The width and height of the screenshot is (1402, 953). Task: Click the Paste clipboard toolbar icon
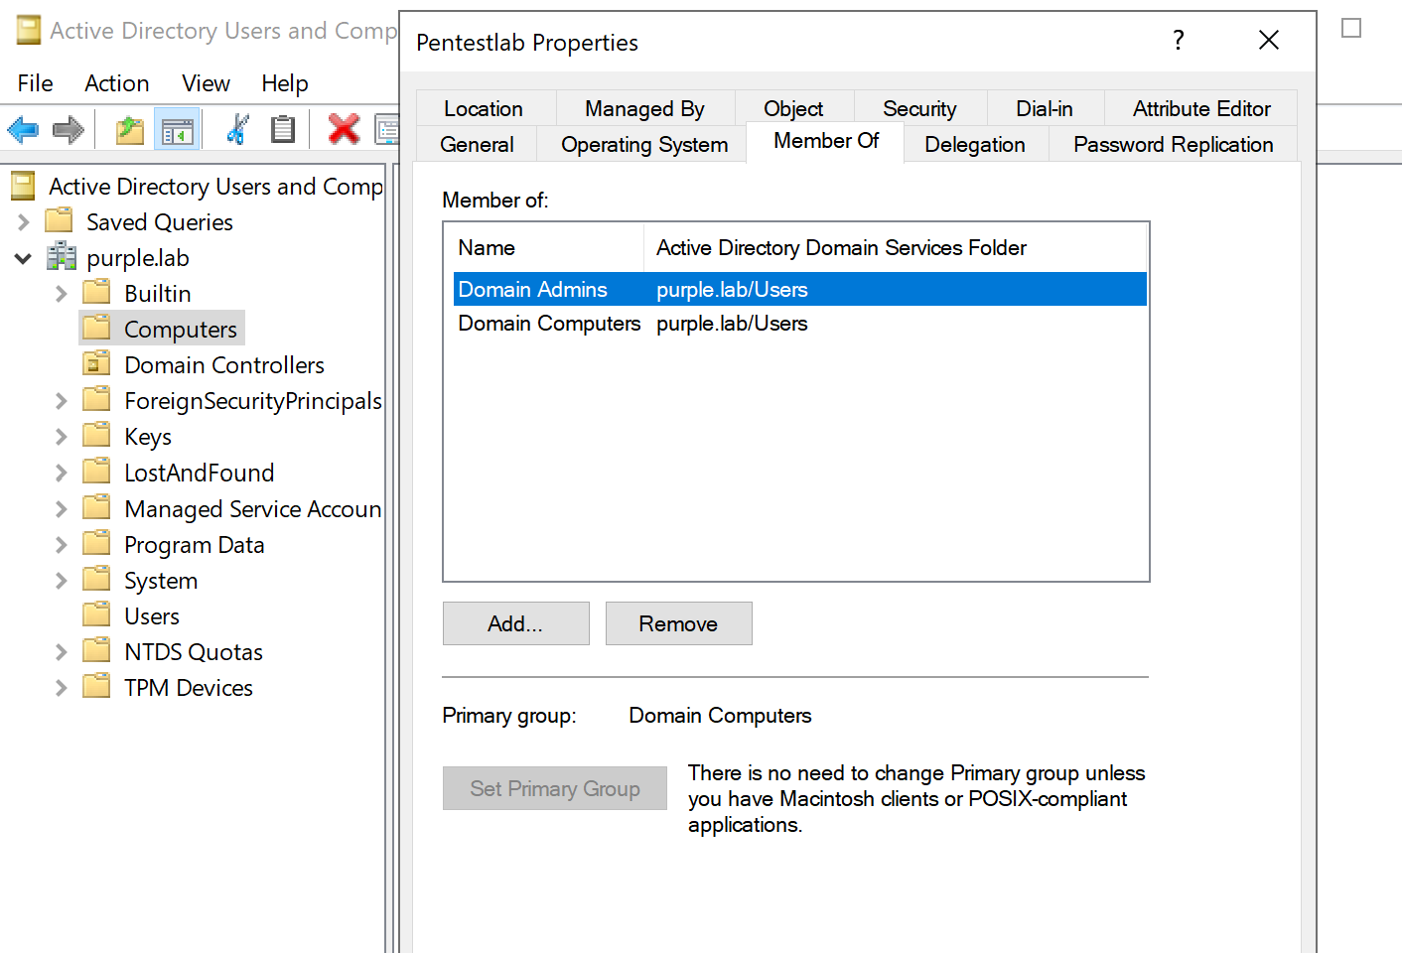[x=283, y=129]
